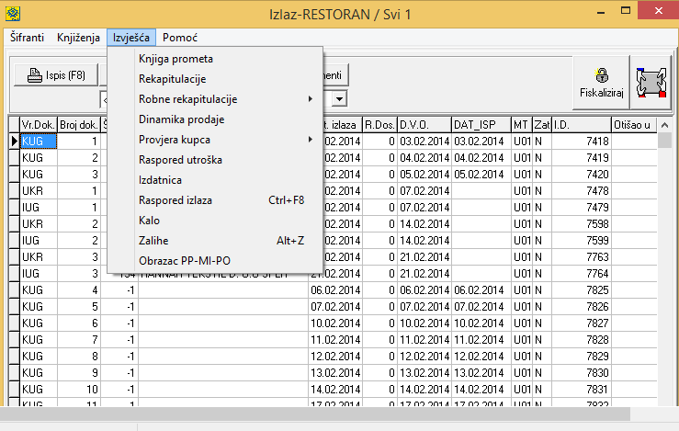Open the dropdown arrow in toolbar combo box
679x431 pixels.
pyautogui.click(x=340, y=98)
